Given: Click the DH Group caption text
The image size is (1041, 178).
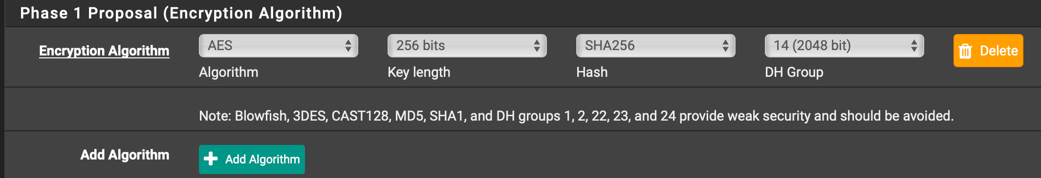Looking at the screenshot, I should pos(794,72).
